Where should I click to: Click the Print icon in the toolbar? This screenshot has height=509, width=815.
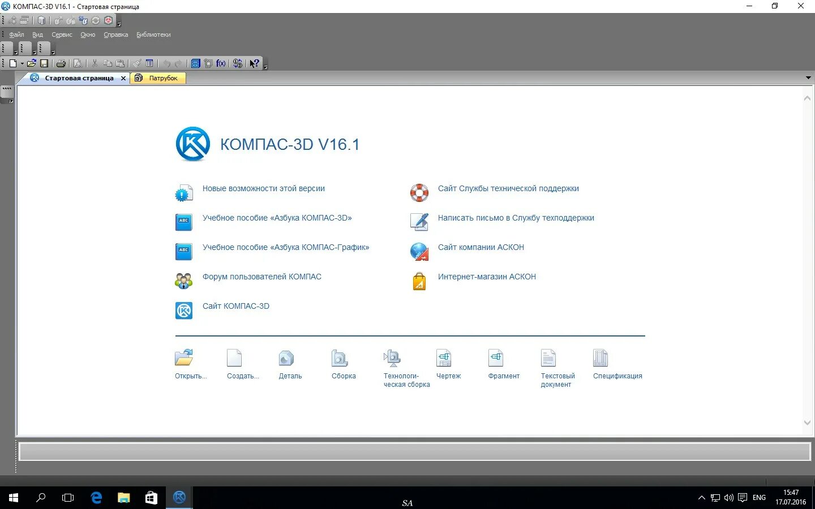tap(61, 63)
